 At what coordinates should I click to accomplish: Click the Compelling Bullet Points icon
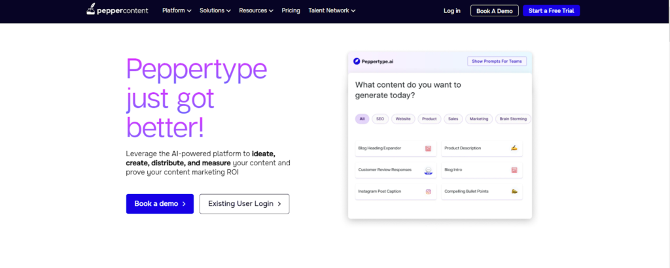[514, 192]
